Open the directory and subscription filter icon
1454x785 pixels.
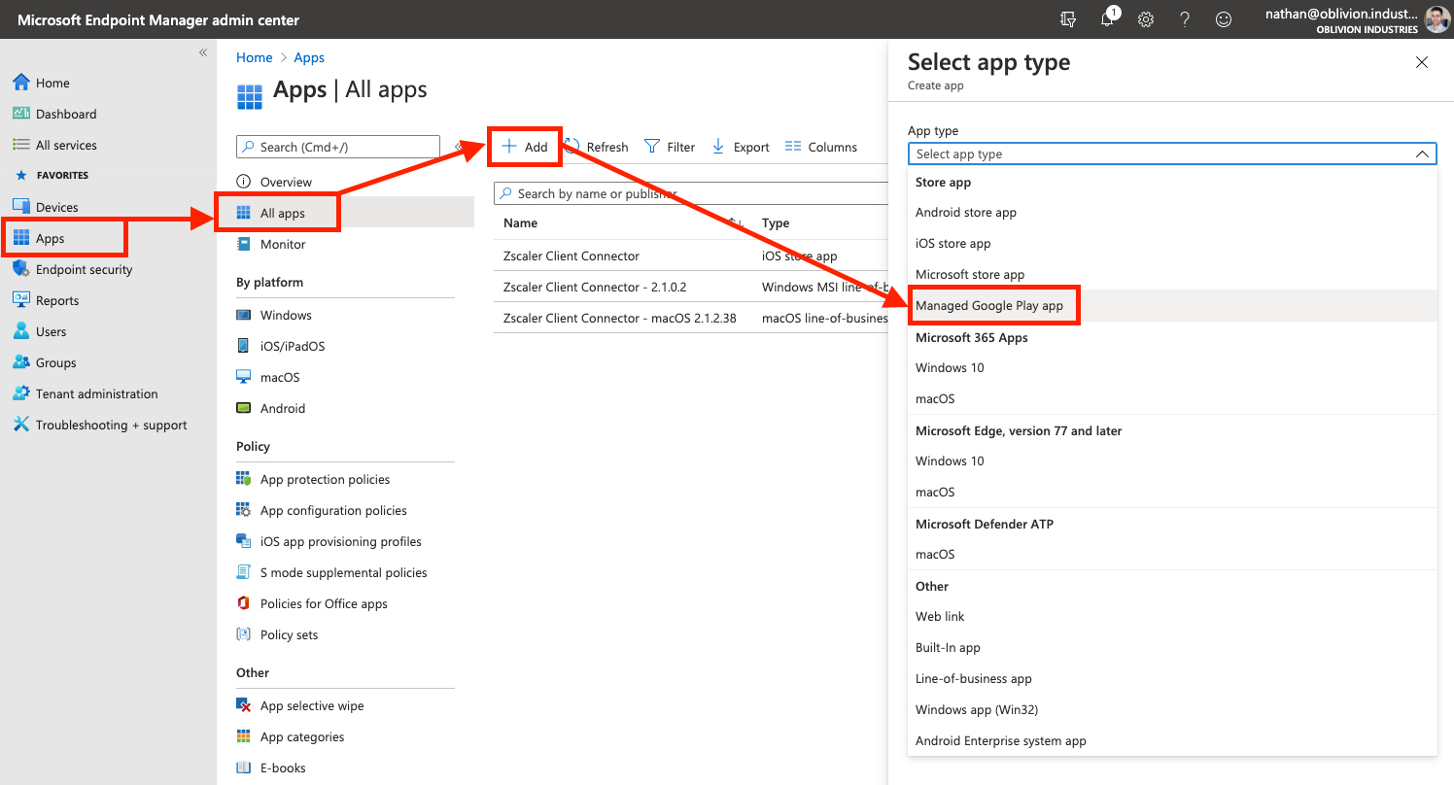pyautogui.click(x=1068, y=19)
